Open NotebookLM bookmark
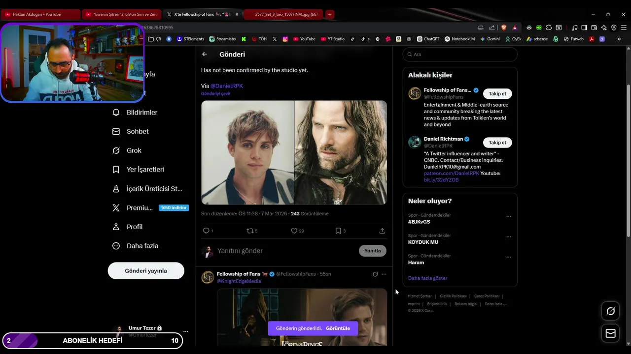Image resolution: width=631 pixels, height=354 pixels. pos(459,39)
